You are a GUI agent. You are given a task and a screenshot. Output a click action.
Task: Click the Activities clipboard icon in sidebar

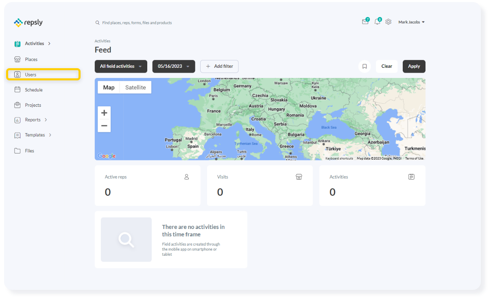point(17,44)
